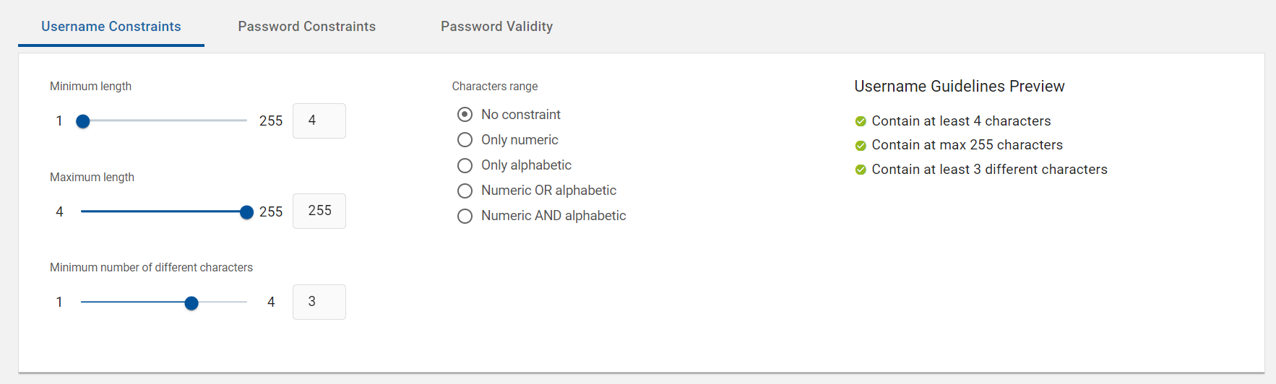Click the different characters field showing 3
The height and width of the screenshot is (384, 1276).
319,302
